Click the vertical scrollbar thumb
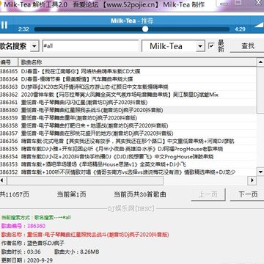The height and width of the screenshot is (264, 264). click(260, 89)
